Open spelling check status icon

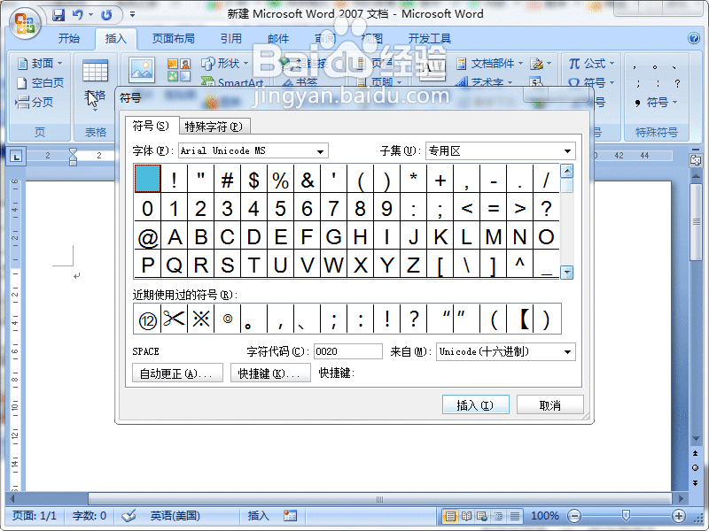[x=129, y=515]
